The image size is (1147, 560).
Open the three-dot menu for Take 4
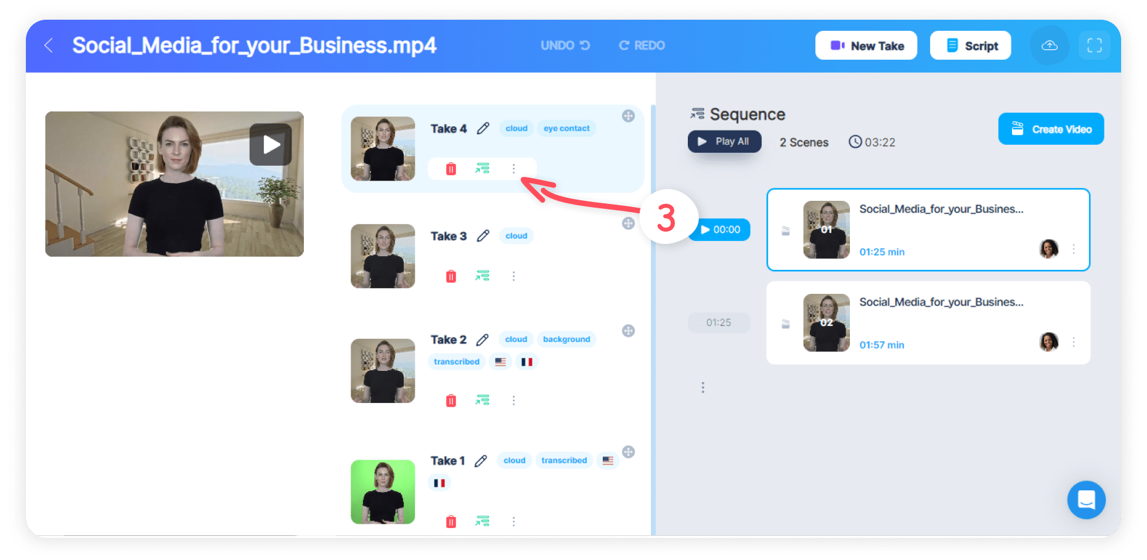tap(513, 169)
